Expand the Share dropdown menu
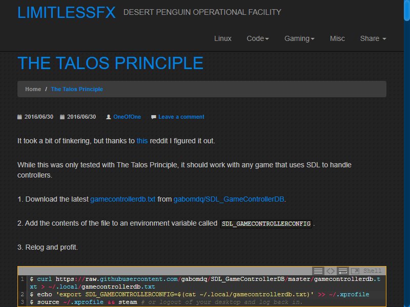 (x=373, y=39)
